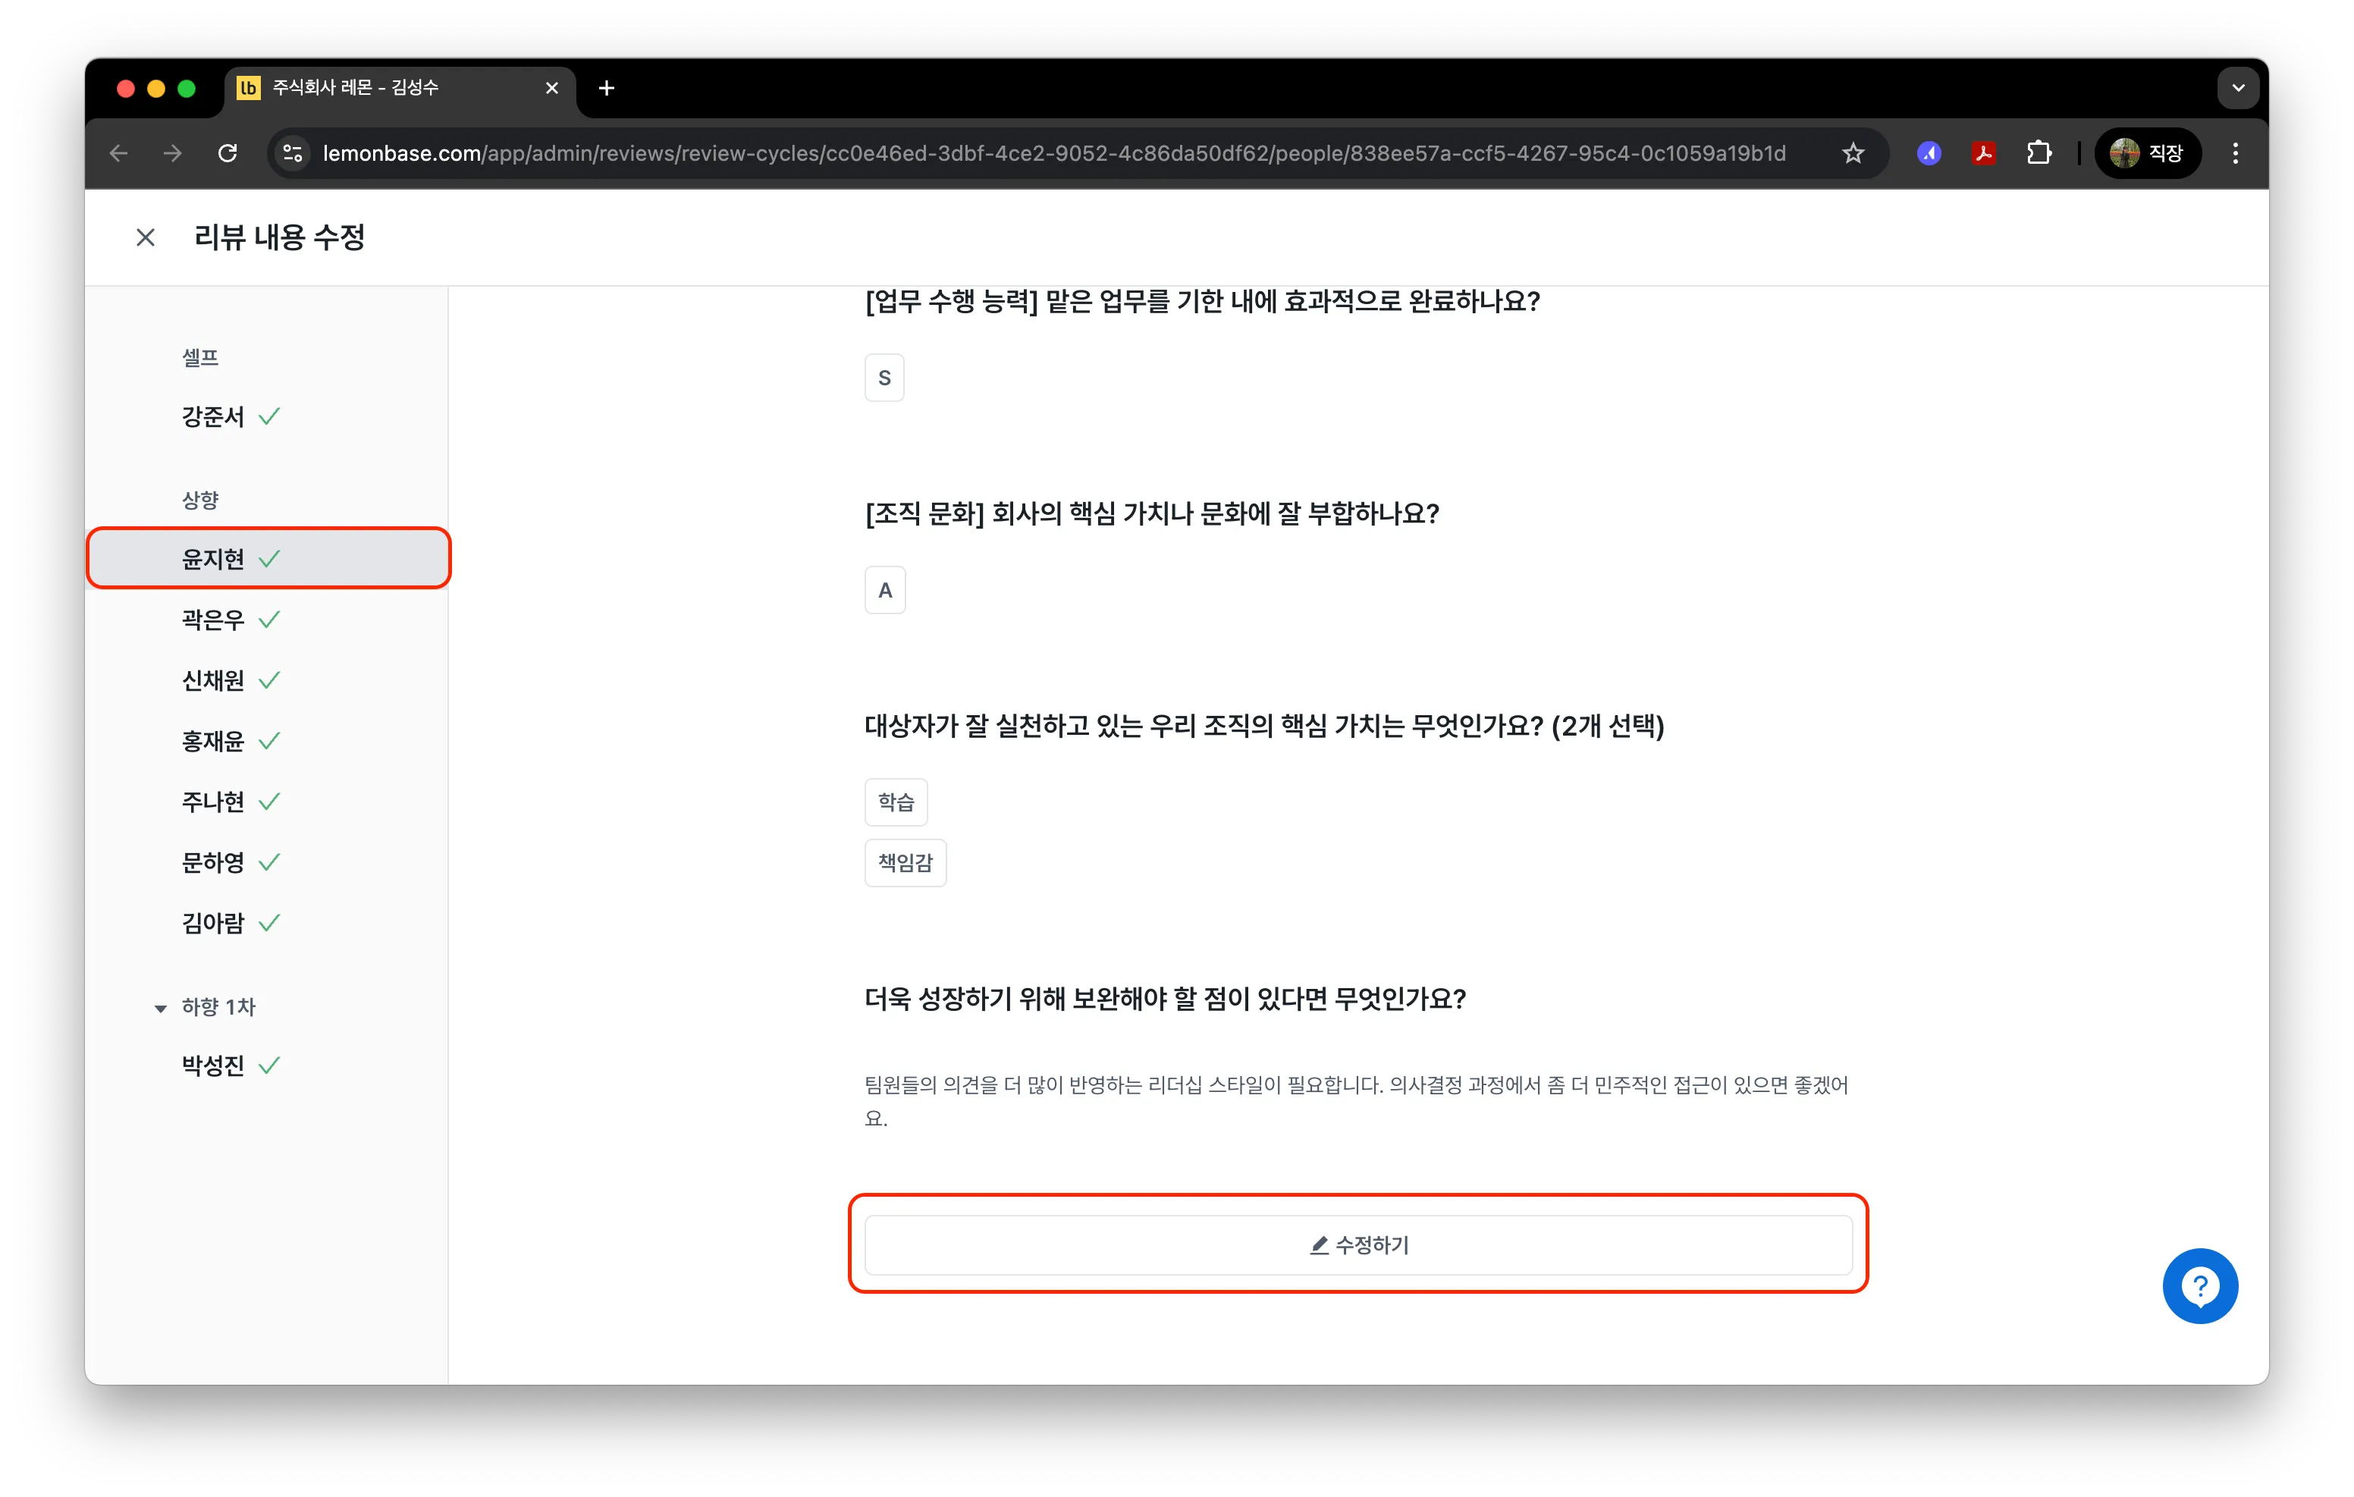This screenshot has width=2354, height=1497.
Task: Open the tab search dropdown
Action: click(2238, 88)
